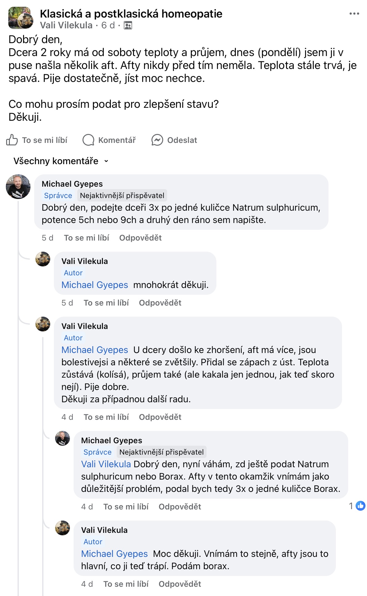The width and height of the screenshot is (367, 596).
Task: Reply to Michael Gyepes's first comment
Action: tap(140, 238)
